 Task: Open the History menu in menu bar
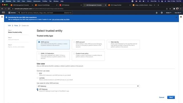click(29, 1)
